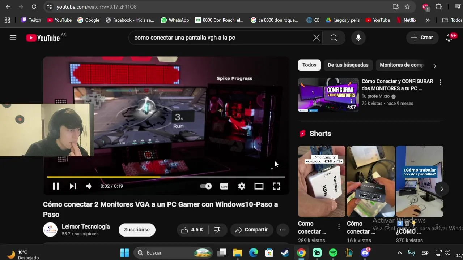Screen dimensions: 463x260
Task: Open Leimor Tecnología channel name
Action: pos(86,226)
